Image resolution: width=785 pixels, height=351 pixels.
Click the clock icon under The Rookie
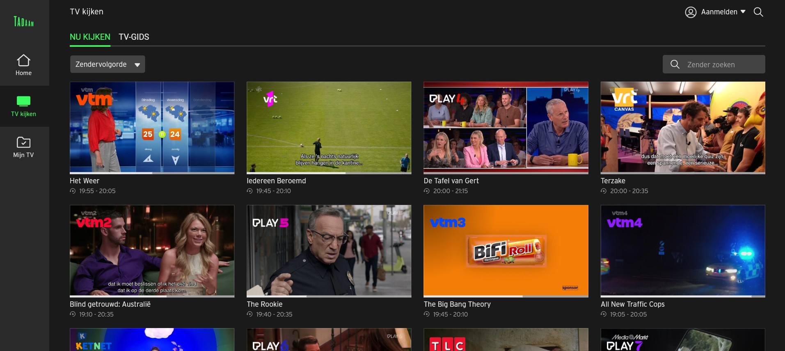[x=249, y=315]
